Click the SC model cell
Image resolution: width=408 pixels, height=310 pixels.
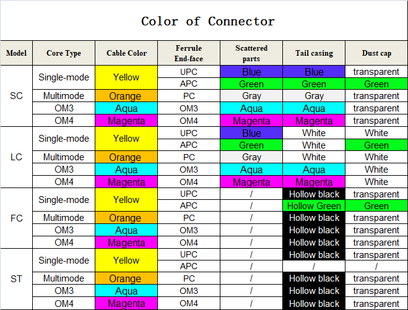click(x=16, y=96)
